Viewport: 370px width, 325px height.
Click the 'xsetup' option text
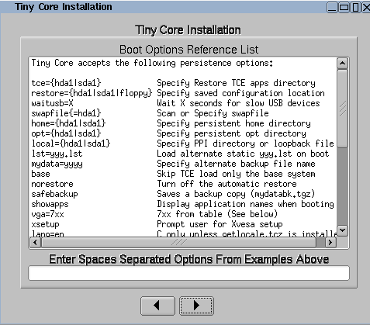[x=45, y=224]
